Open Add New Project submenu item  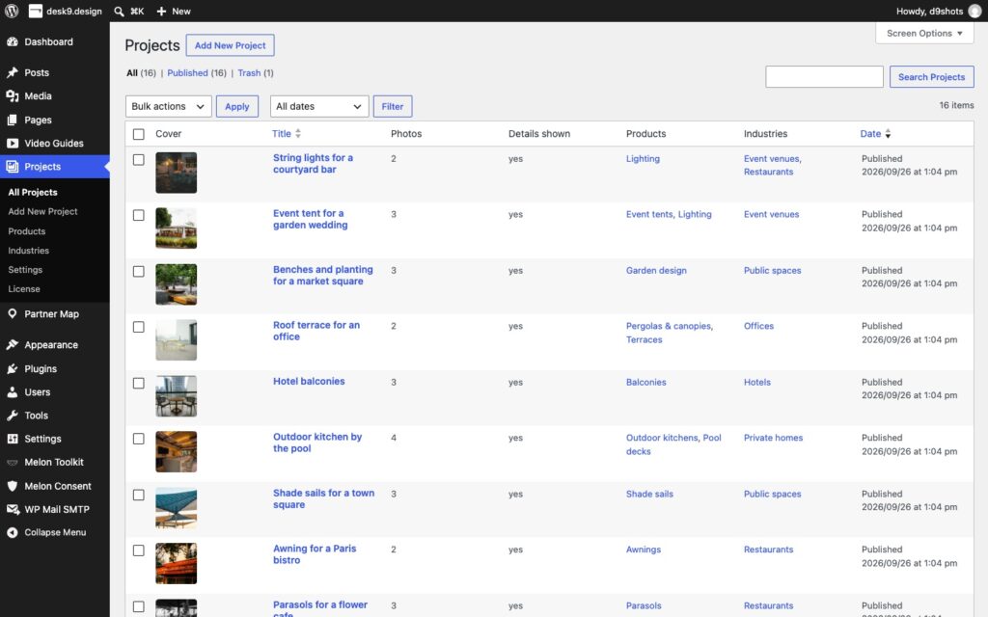pos(42,211)
